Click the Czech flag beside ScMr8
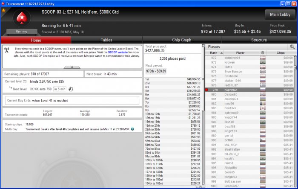Viewport: 298px width, 189px height. click(263, 140)
